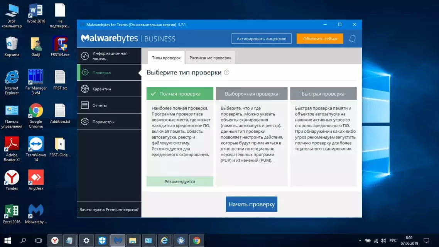The height and width of the screenshot is (247, 439).
Task: Click the Отчеты list icon
Action: point(85,105)
